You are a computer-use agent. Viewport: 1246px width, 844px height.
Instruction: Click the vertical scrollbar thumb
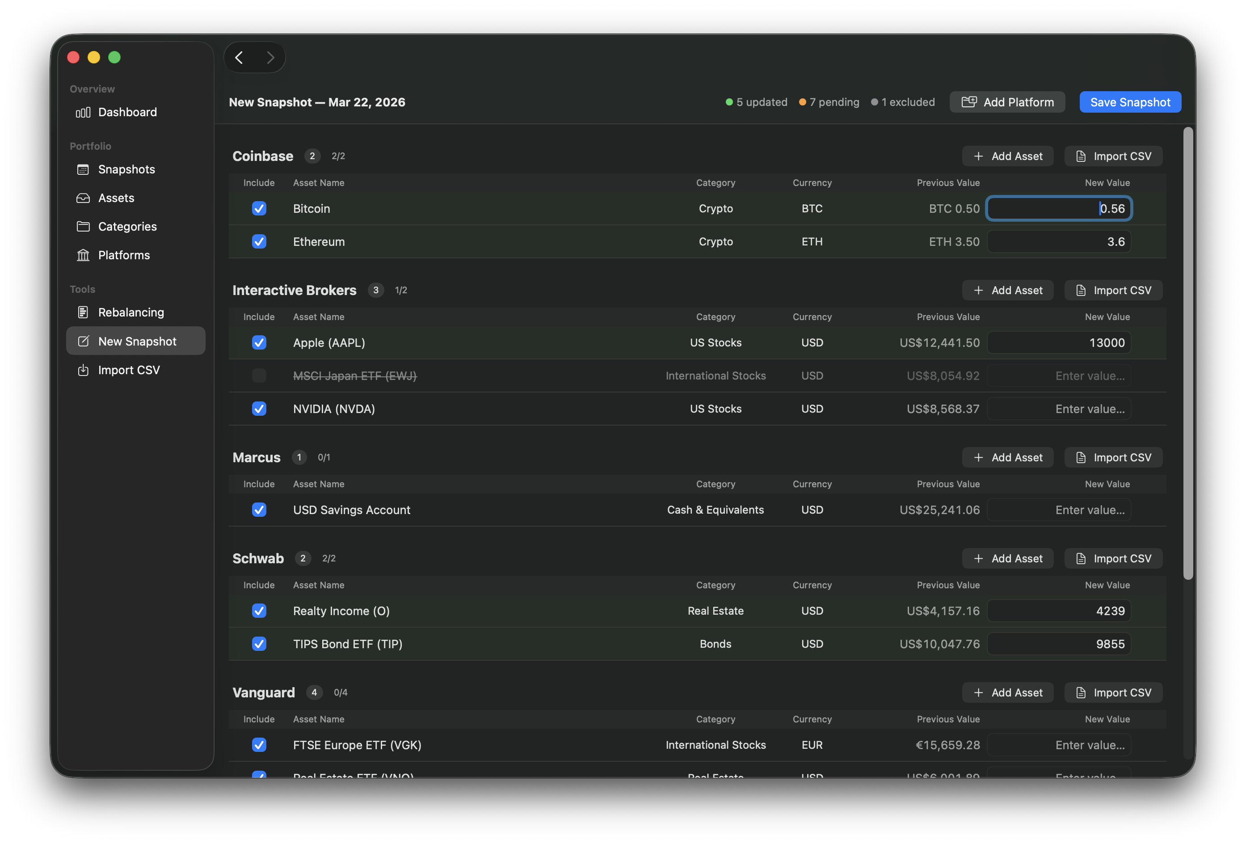coord(1188,353)
